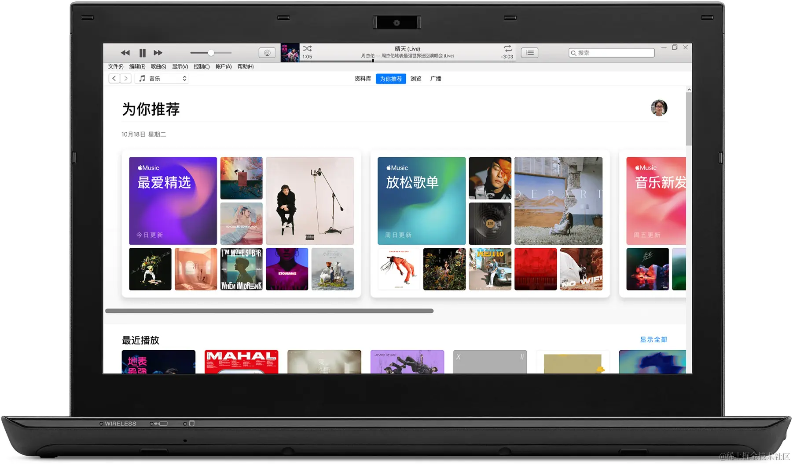The image size is (793, 464).
Task: Enable shuffle playback
Action: [x=307, y=48]
